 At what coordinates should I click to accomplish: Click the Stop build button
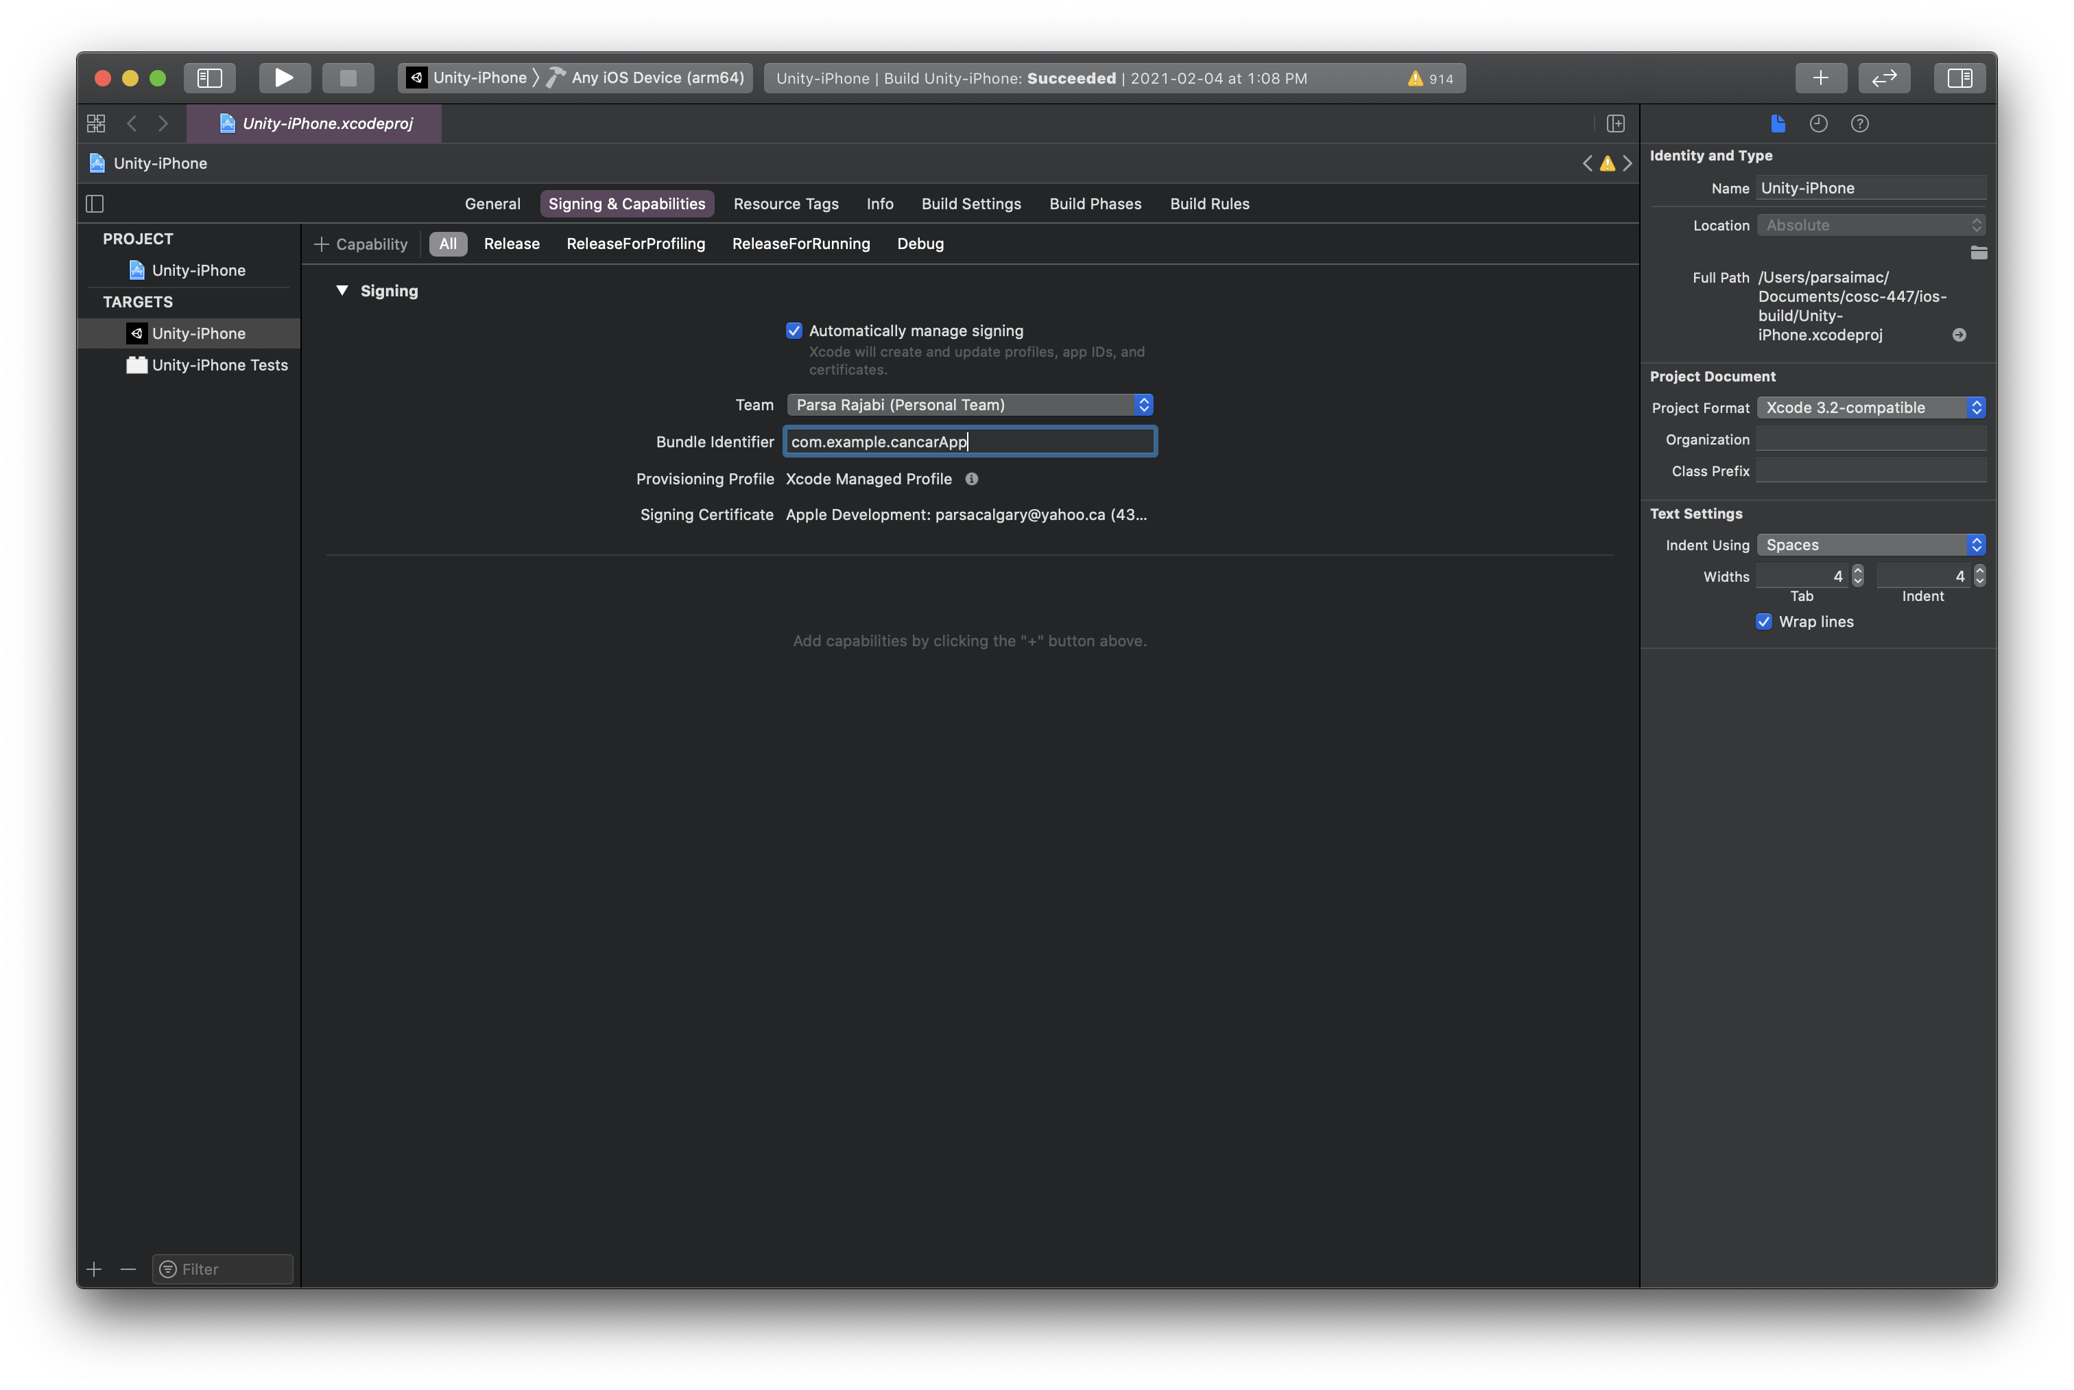coord(347,78)
